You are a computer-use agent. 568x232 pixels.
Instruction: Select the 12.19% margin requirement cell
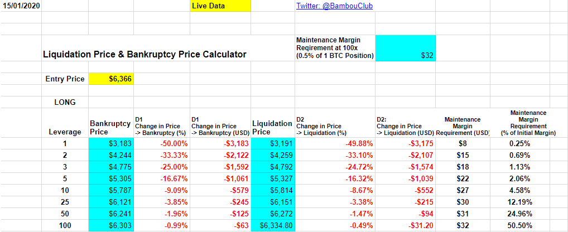pos(520,202)
